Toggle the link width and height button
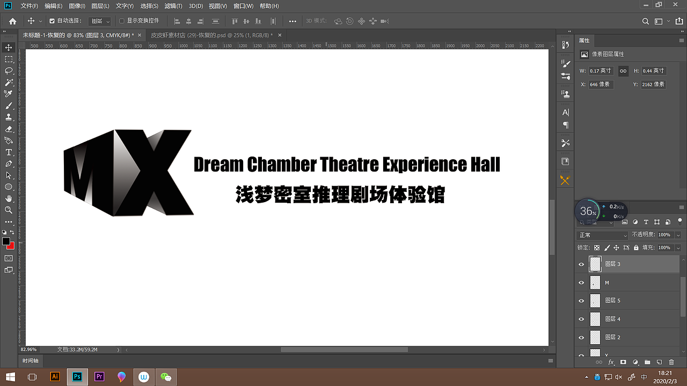 click(623, 71)
